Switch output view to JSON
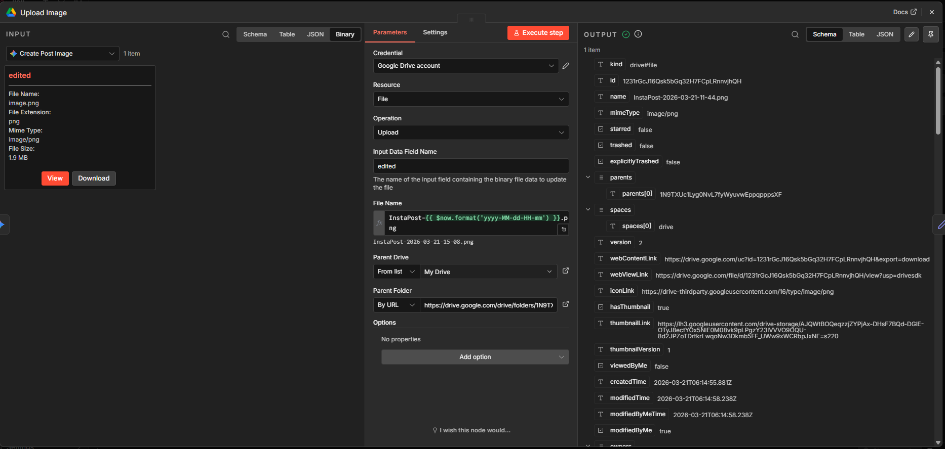 [x=885, y=34]
